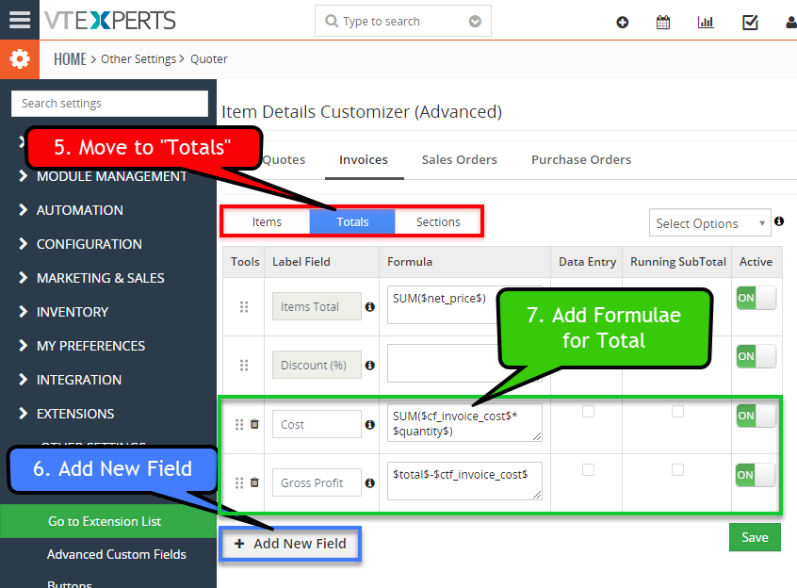Expand MARKETING & SALES section

[91, 278]
